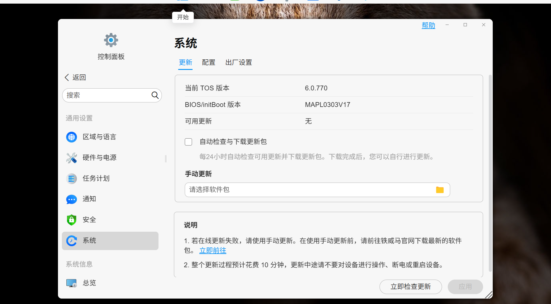The height and width of the screenshot is (304, 551).
Task: Select 区域与语言 in the sidebar
Action: click(110, 137)
